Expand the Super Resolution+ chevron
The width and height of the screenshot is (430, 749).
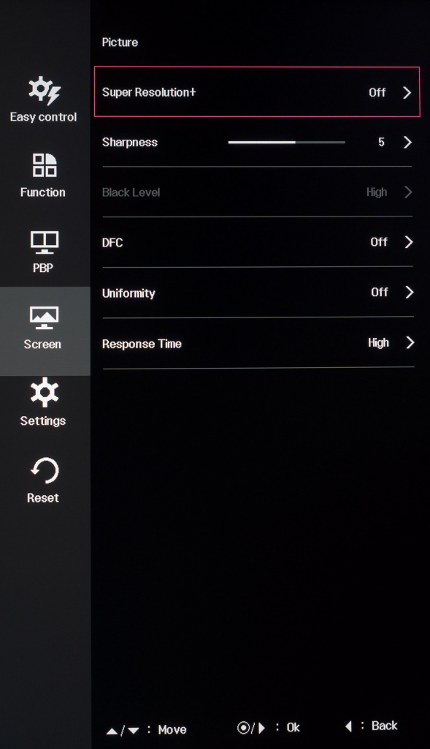[x=407, y=92]
